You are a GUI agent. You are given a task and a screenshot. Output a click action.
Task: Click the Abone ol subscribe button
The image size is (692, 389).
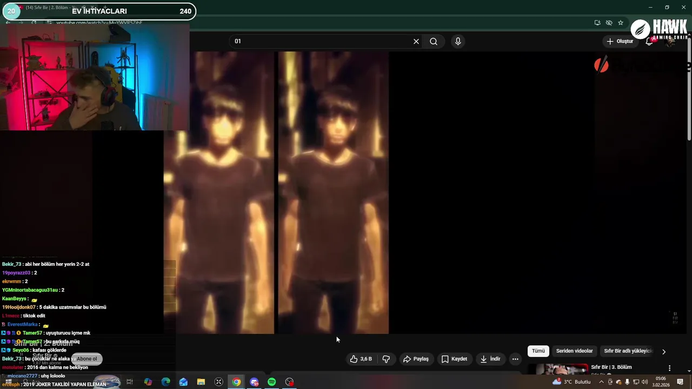pyautogui.click(x=86, y=359)
